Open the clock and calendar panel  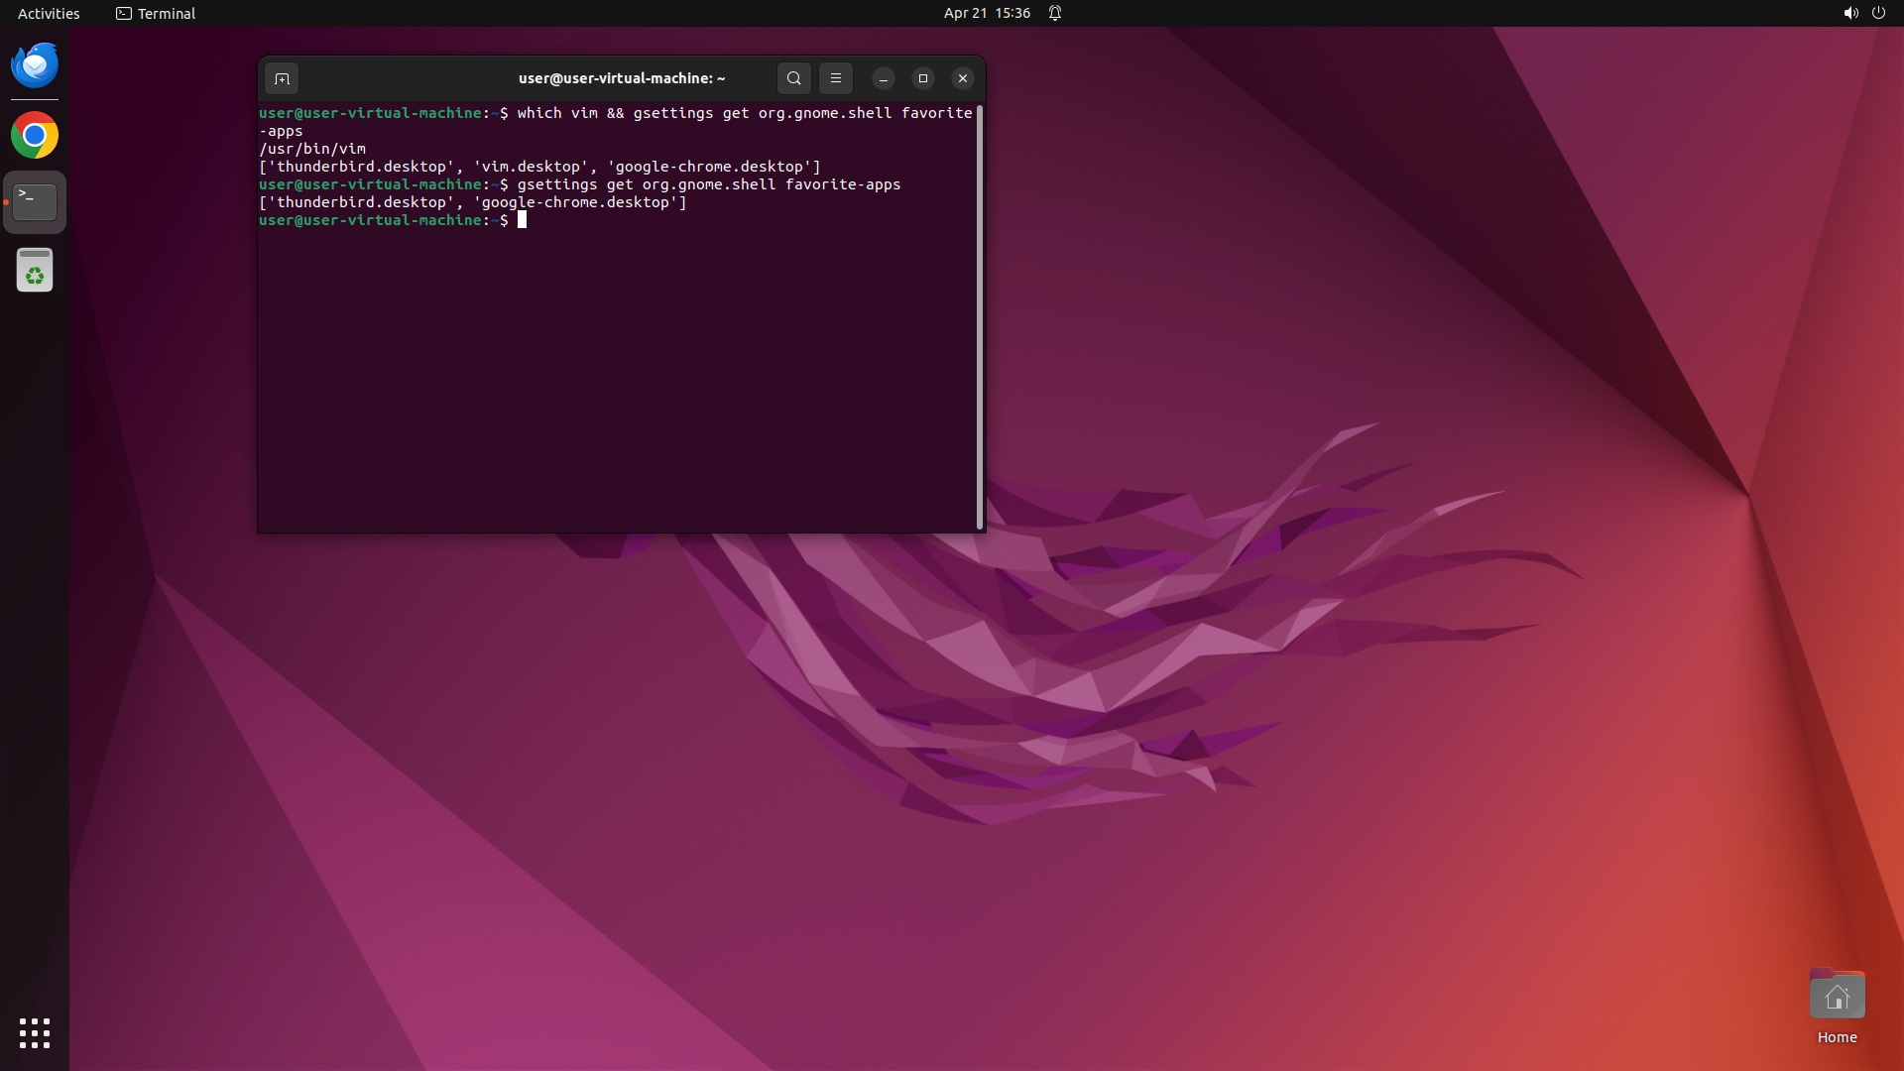click(x=986, y=13)
